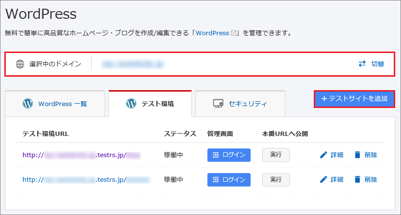401x215 pixels.
Task: Click the pencil icon in first row
Action: (323, 155)
